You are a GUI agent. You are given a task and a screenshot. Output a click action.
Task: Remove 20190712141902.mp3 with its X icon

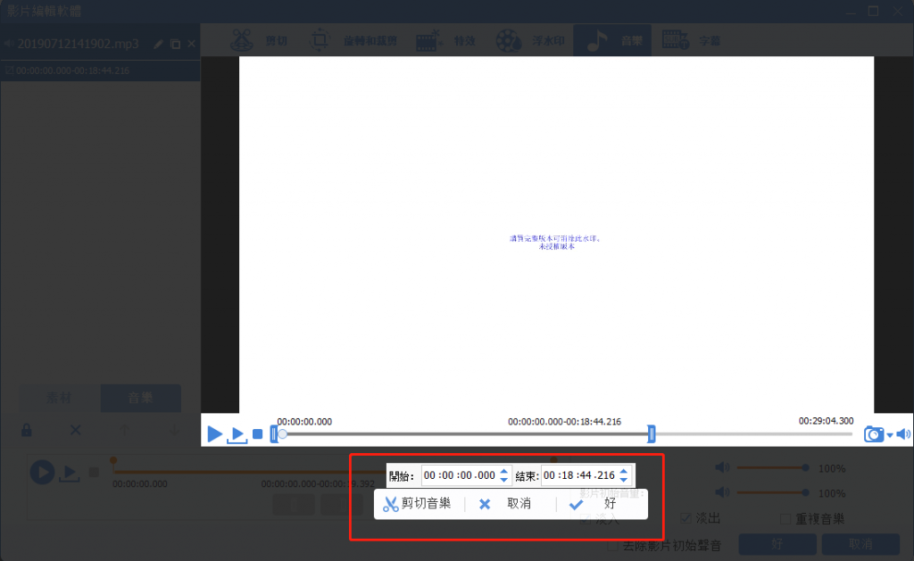[191, 45]
